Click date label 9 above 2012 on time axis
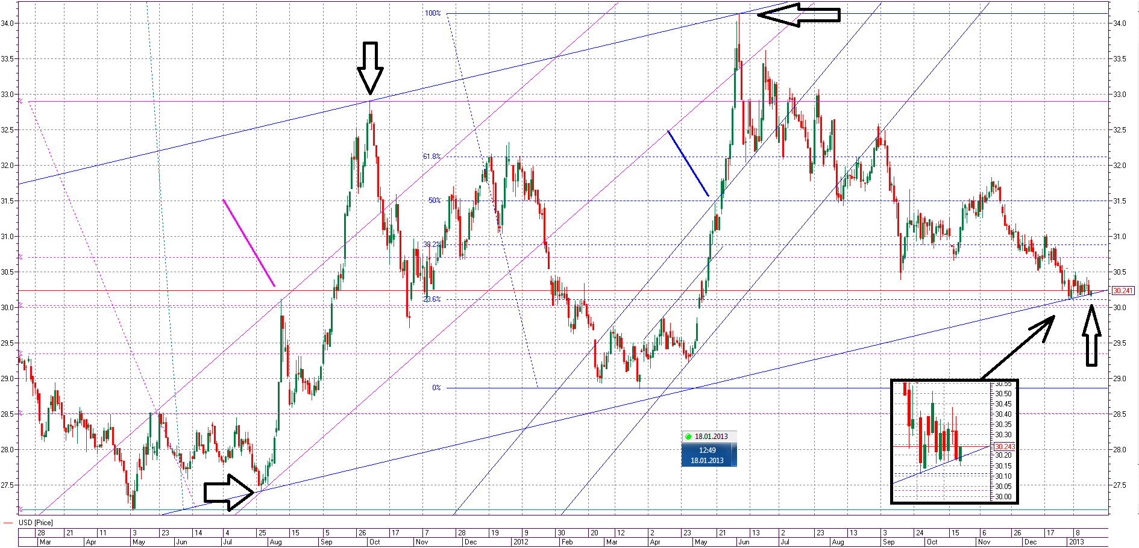This screenshot has width=1139, height=548. [x=526, y=533]
